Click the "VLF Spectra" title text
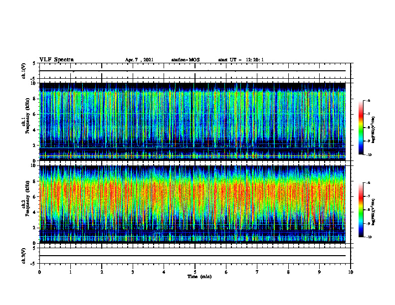 click(x=56, y=60)
